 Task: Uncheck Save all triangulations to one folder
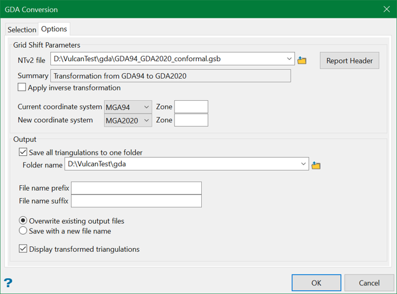(23, 152)
